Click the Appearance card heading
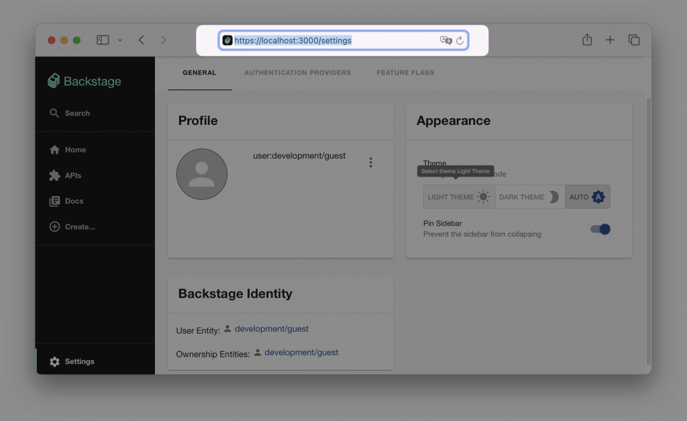The width and height of the screenshot is (687, 421). coord(454,121)
